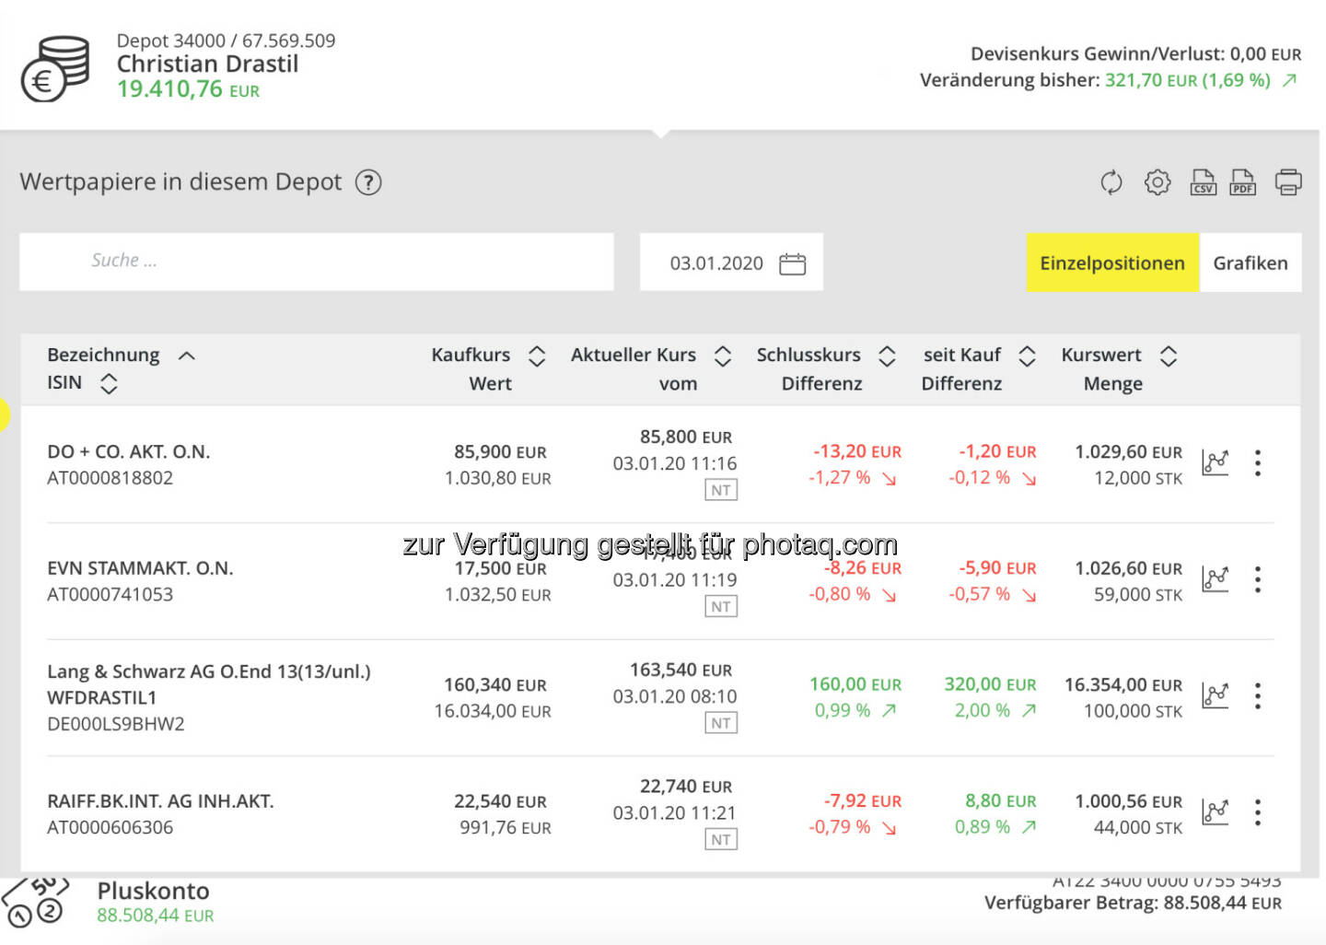1326x945 pixels.
Task: Toggle sorting by ISIN
Action: [x=109, y=384]
